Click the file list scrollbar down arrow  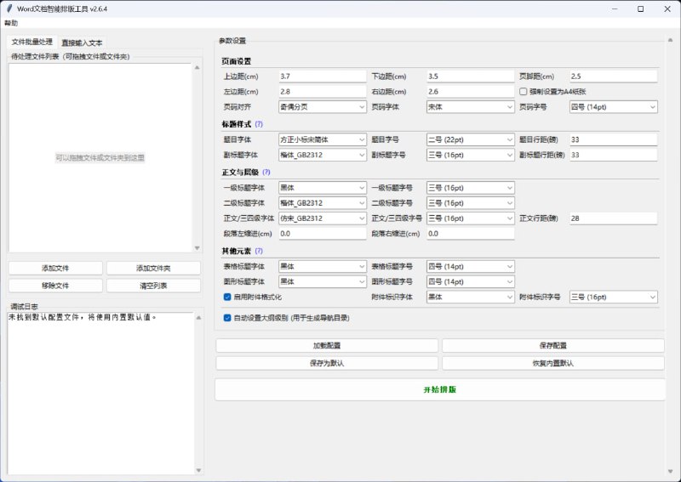click(x=197, y=248)
